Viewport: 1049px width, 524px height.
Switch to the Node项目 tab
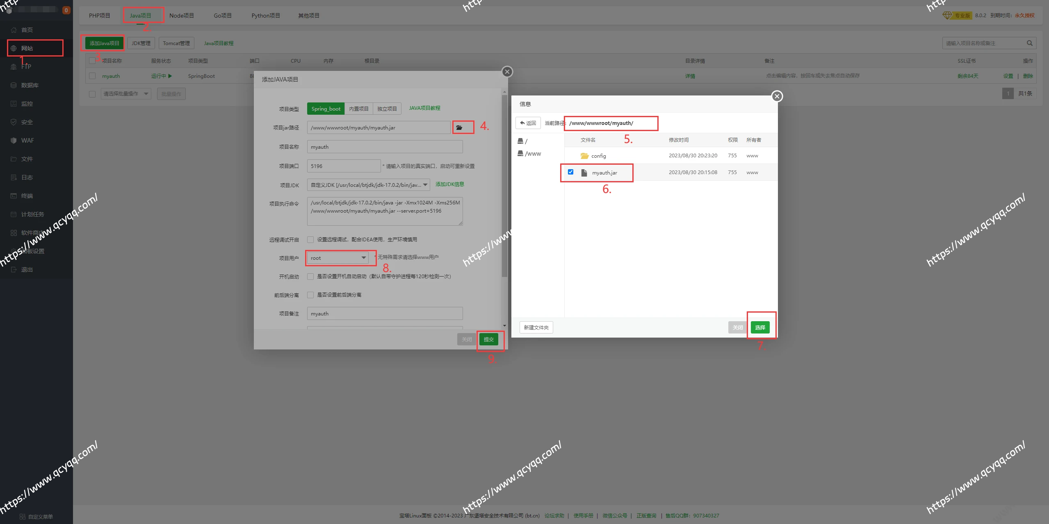pos(181,16)
